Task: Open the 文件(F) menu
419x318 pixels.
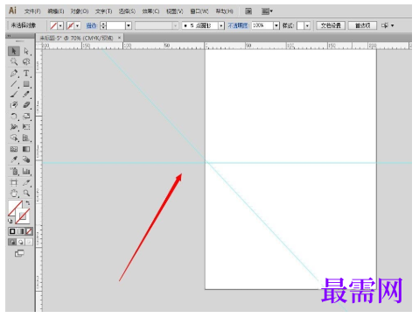Action: [x=32, y=11]
